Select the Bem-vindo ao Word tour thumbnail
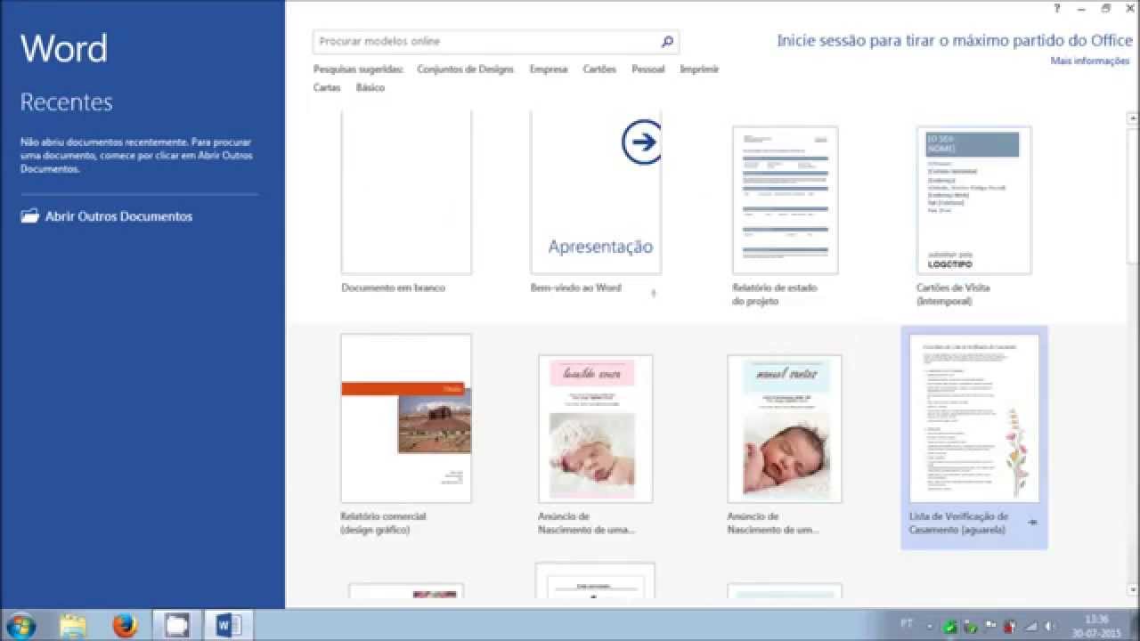 coord(596,191)
